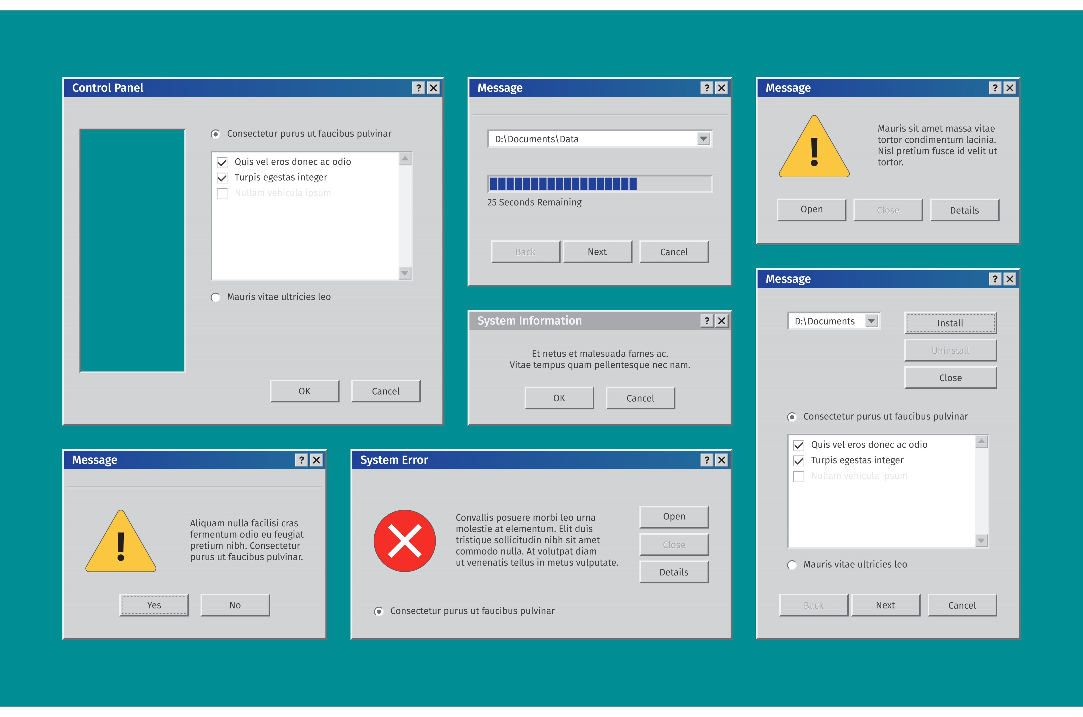Close the System Information dialog with X

[x=722, y=321]
